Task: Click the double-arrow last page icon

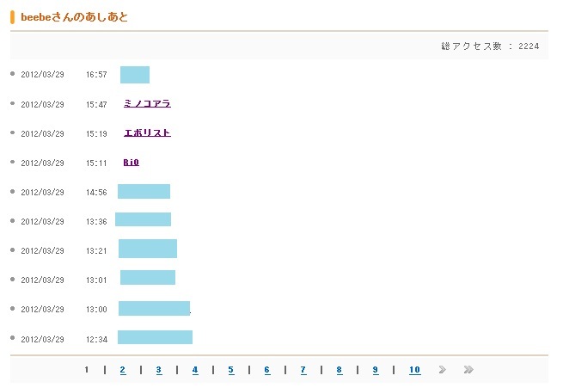Action: click(x=468, y=370)
